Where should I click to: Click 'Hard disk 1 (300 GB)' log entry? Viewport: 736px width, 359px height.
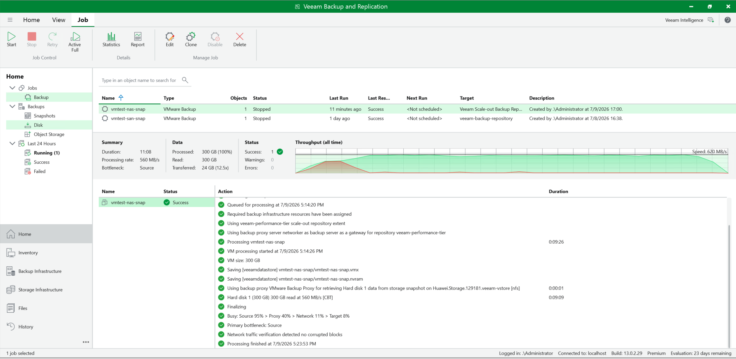pos(280,298)
